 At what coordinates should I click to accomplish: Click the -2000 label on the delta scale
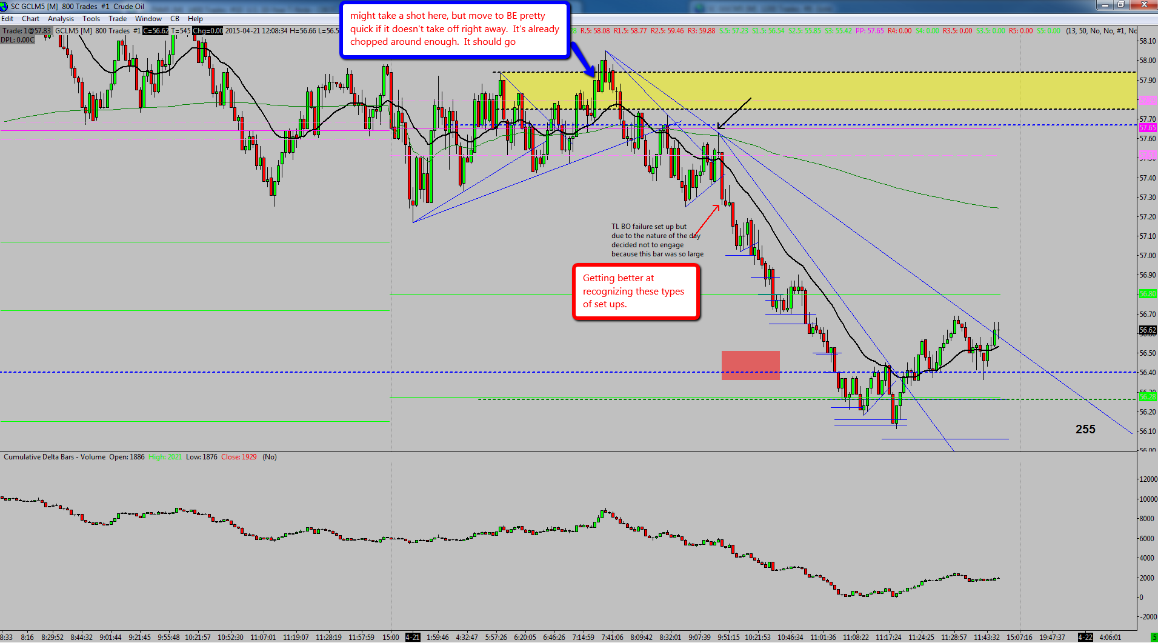pyautogui.click(x=1148, y=617)
